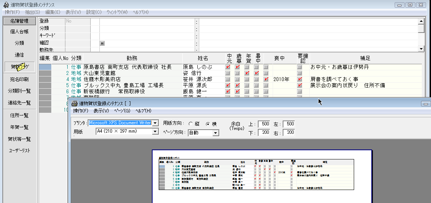Open the 用紙 dropdown showing A4
The width and height of the screenshot is (431, 203).
click(156, 132)
